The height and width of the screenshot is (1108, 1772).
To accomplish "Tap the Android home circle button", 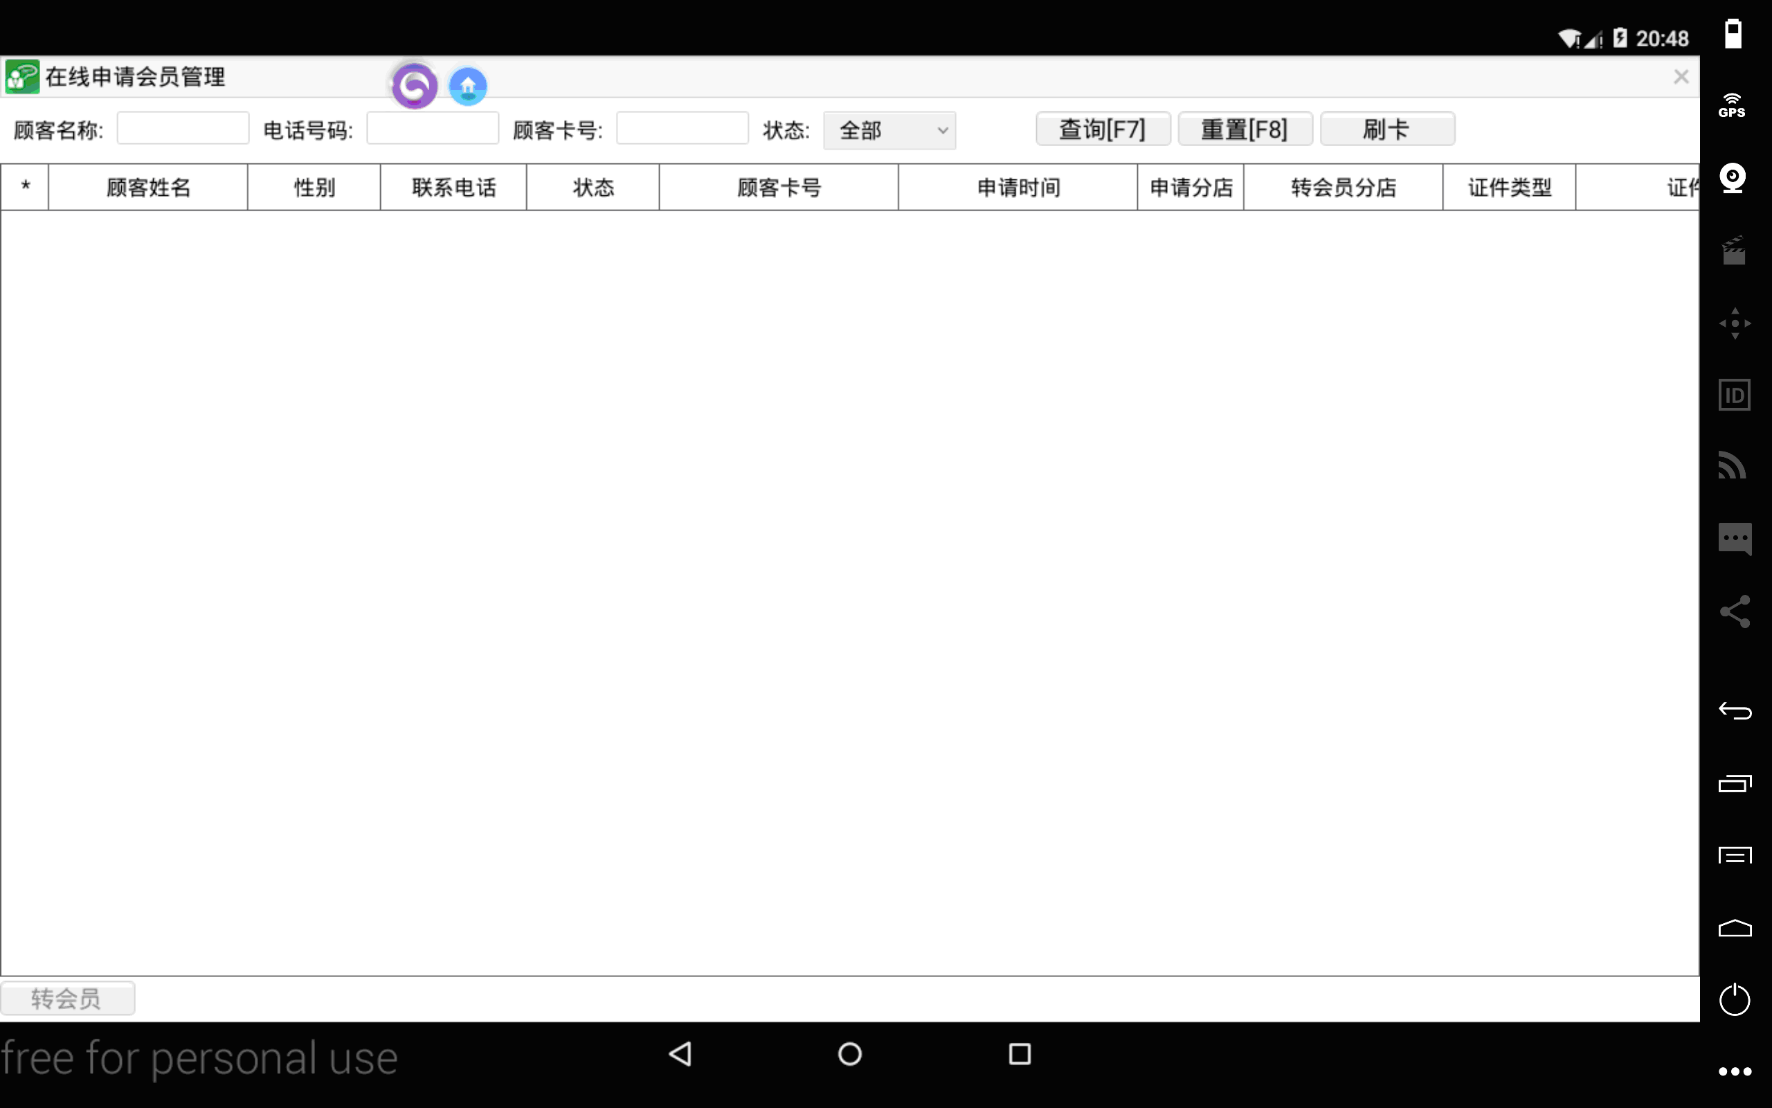I will [x=849, y=1055].
